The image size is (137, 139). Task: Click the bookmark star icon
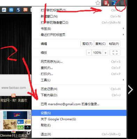[x=98, y=3]
